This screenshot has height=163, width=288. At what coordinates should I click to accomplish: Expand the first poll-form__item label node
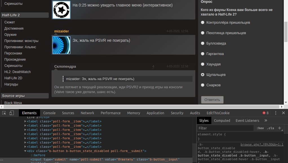(25, 121)
